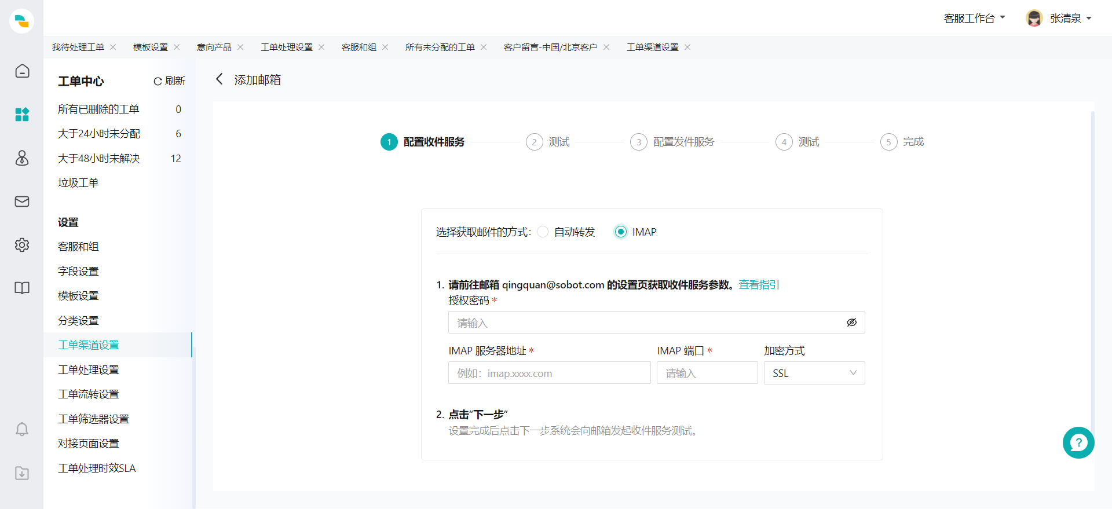Expand the 张清泉 account menu arrow

click(x=1089, y=19)
